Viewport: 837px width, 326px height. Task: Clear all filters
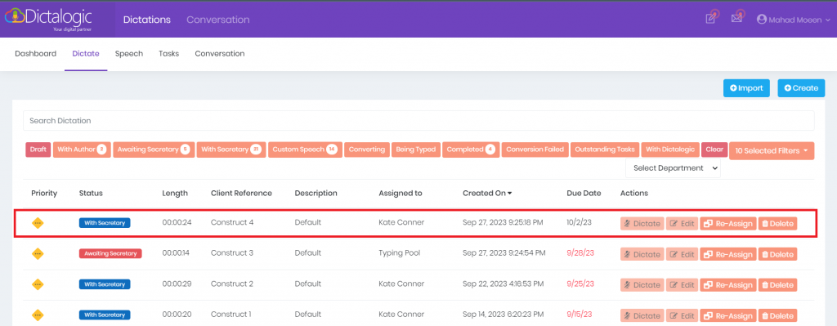click(714, 150)
